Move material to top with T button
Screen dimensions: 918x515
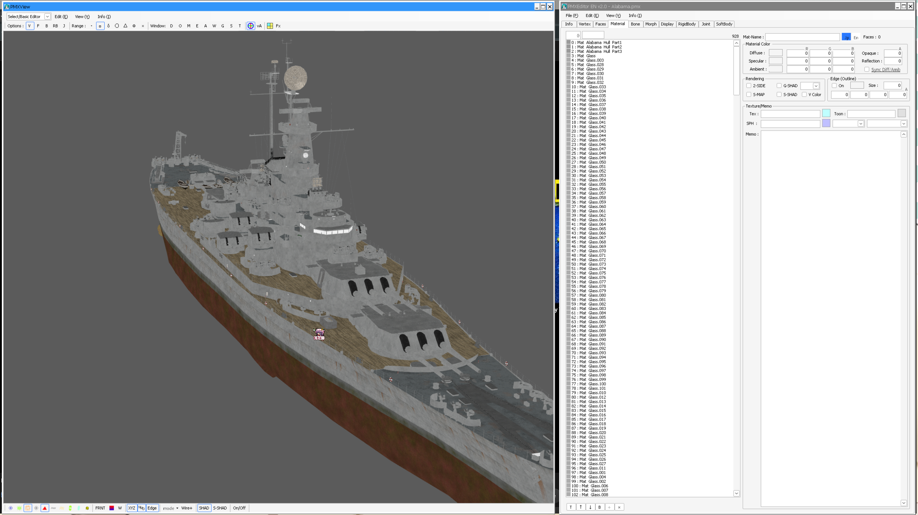pyautogui.click(x=571, y=507)
